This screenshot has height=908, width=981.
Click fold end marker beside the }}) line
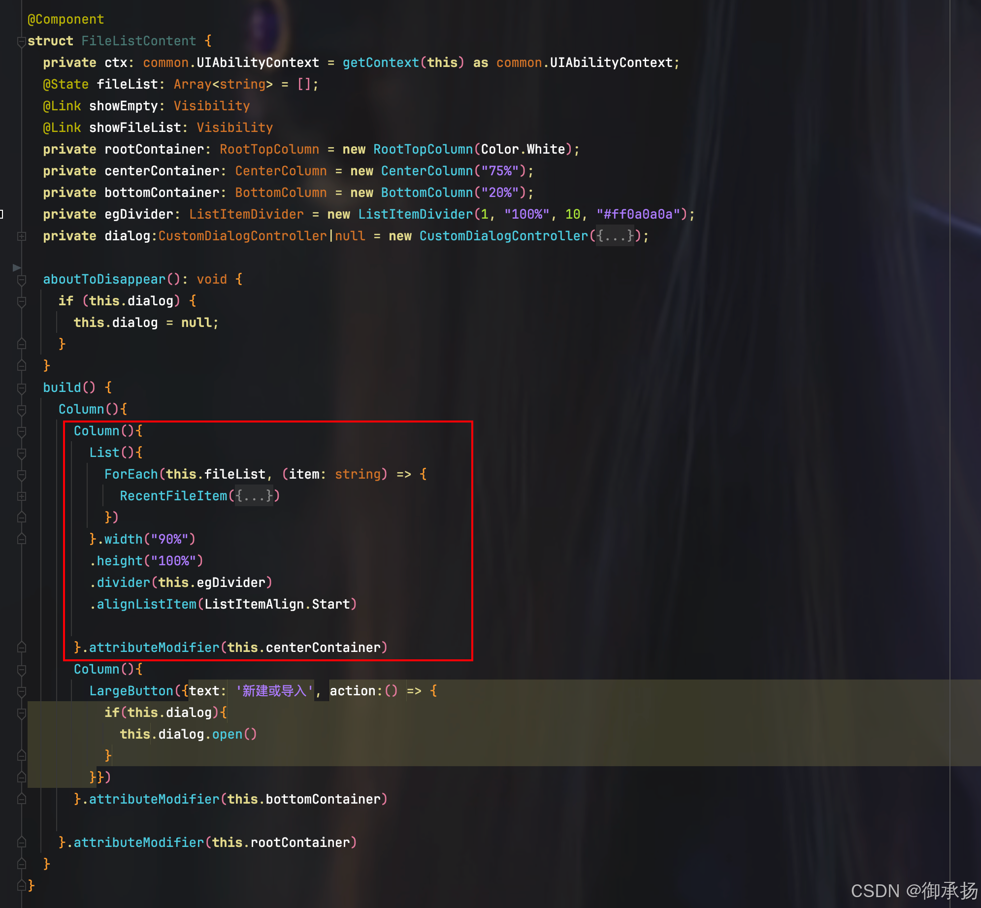[x=21, y=778]
